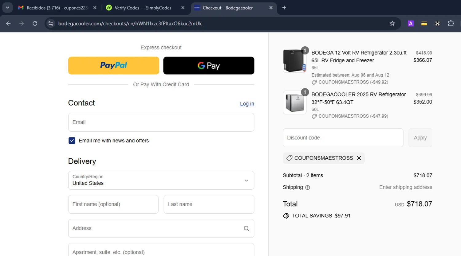Image resolution: width=461 pixels, height=256 pixels.
Task: Click the Enter shipping address text
Action: click(406, 187)
